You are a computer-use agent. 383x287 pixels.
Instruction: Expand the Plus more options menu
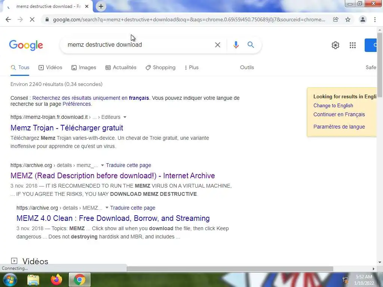tap(192, 68)
